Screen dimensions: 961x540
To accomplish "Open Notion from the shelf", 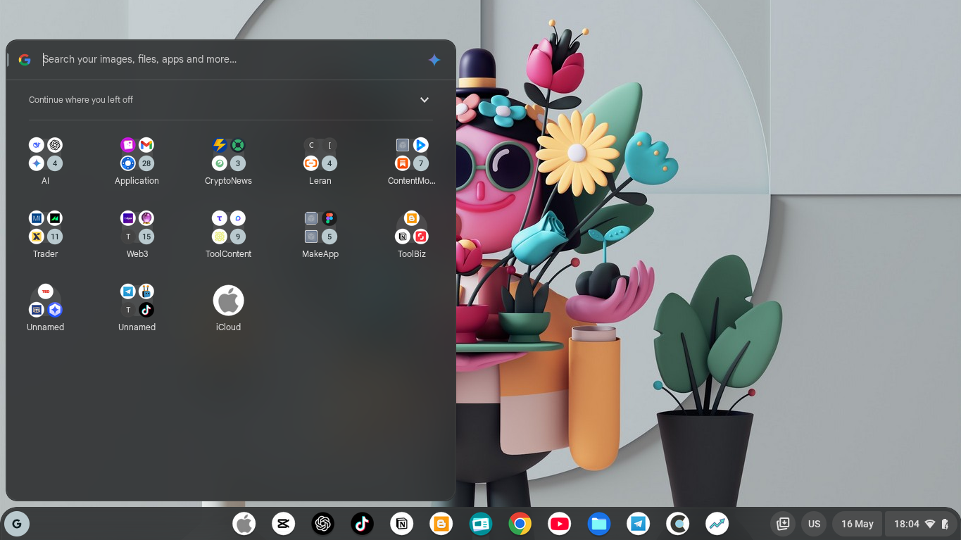I will 402,524.
